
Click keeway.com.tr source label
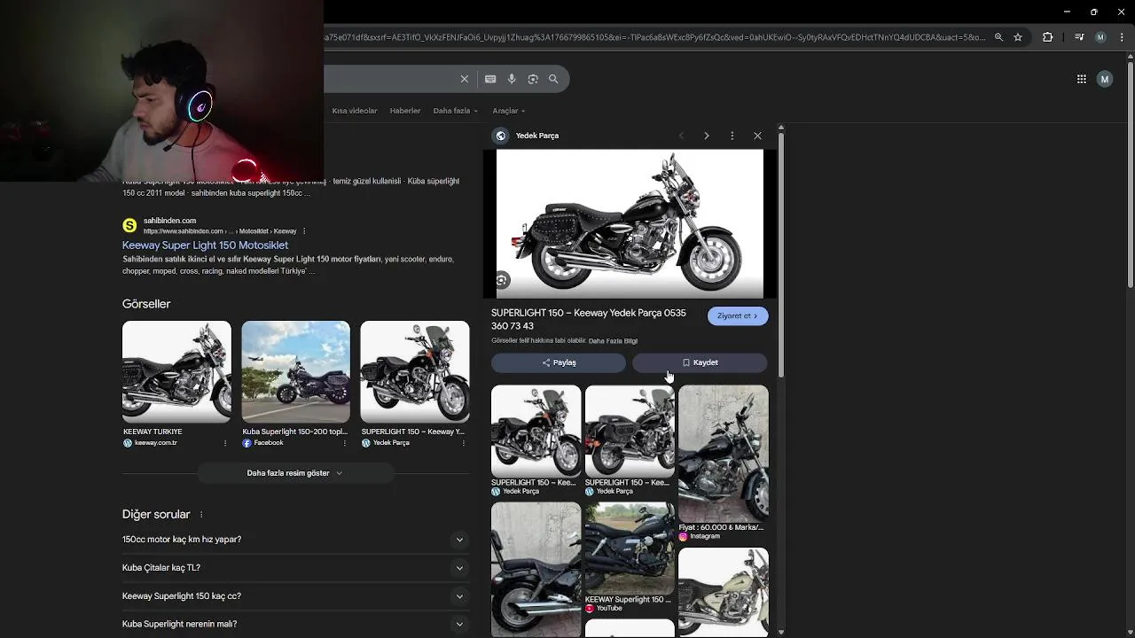(x=156, y=443)
